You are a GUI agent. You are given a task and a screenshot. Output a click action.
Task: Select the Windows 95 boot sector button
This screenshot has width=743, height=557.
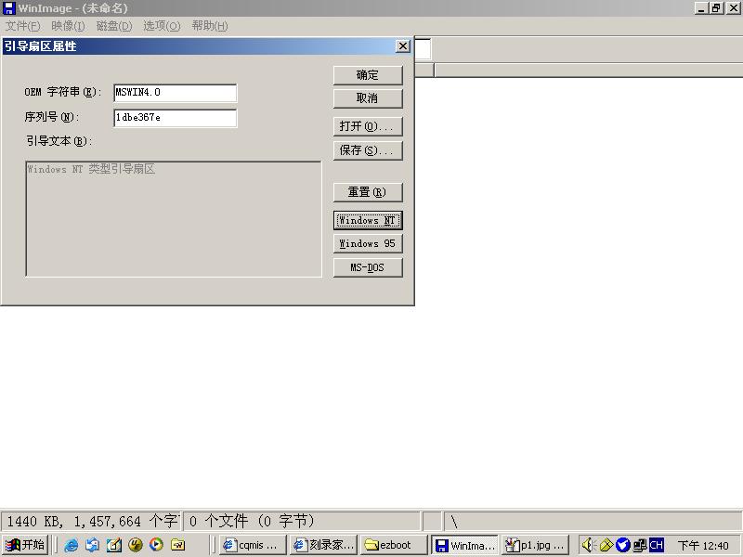click(368, 243)
